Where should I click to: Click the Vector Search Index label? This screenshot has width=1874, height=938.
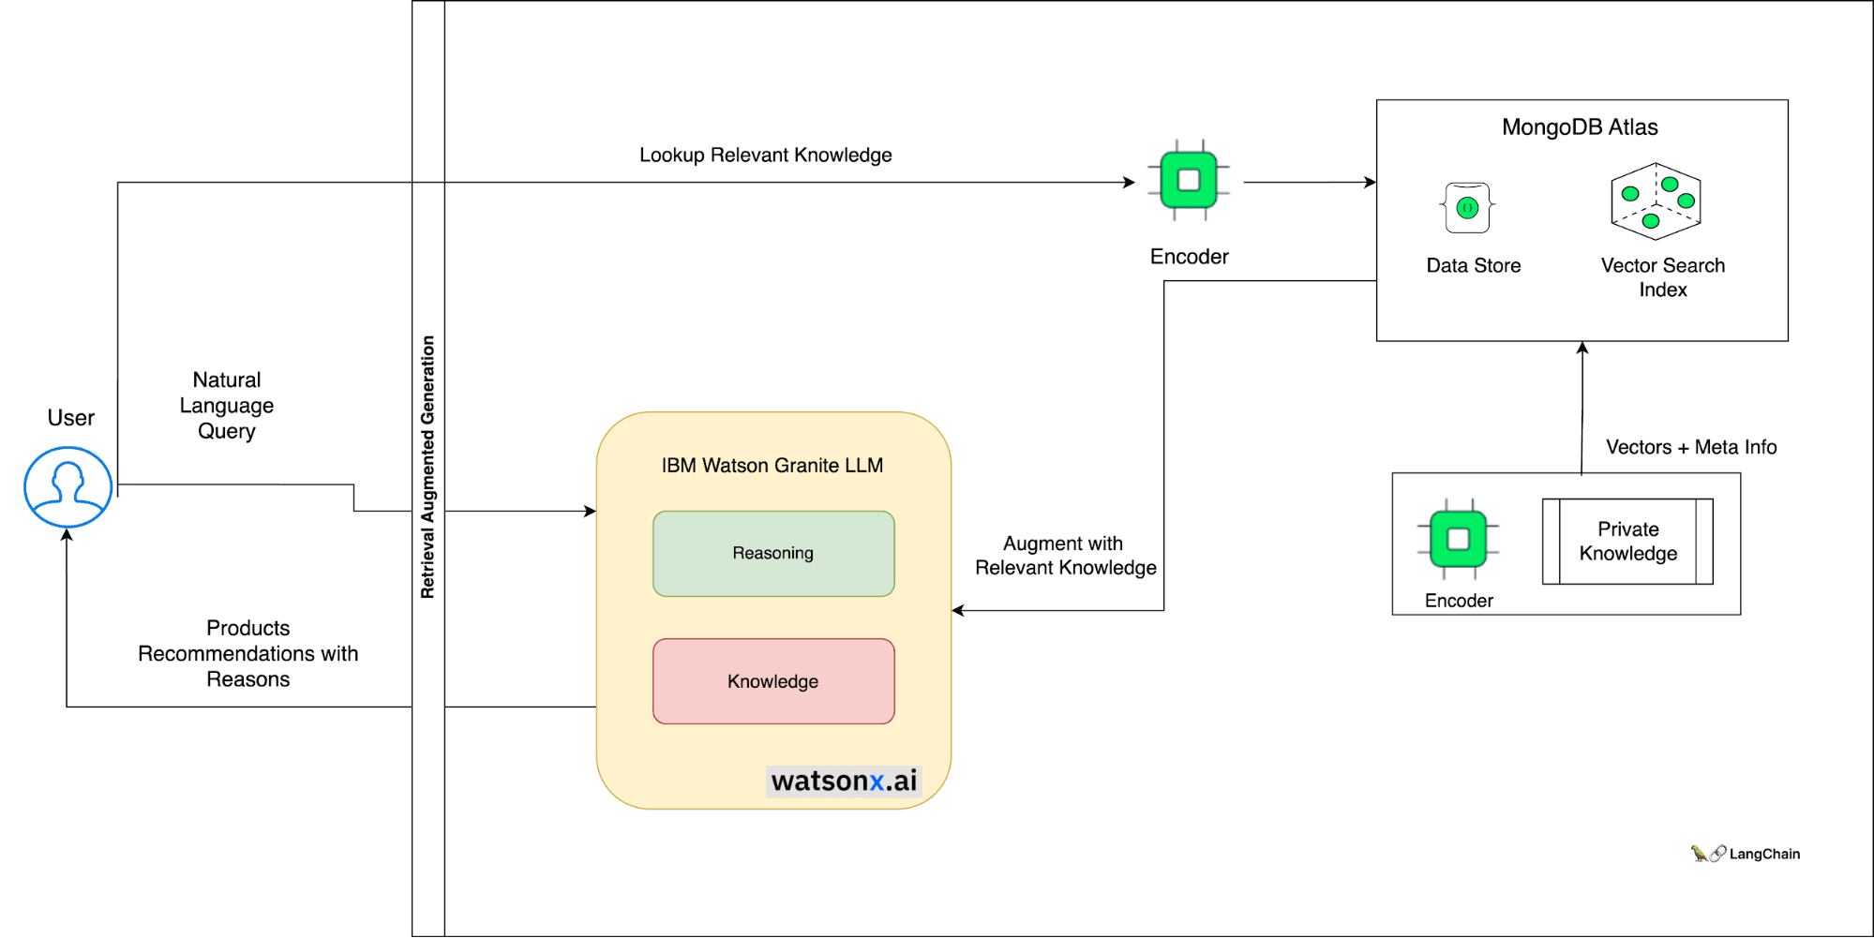[x=1662, y=277]
